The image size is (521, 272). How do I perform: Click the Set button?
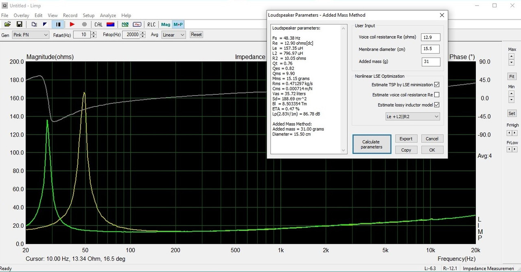tap(512, 113)
